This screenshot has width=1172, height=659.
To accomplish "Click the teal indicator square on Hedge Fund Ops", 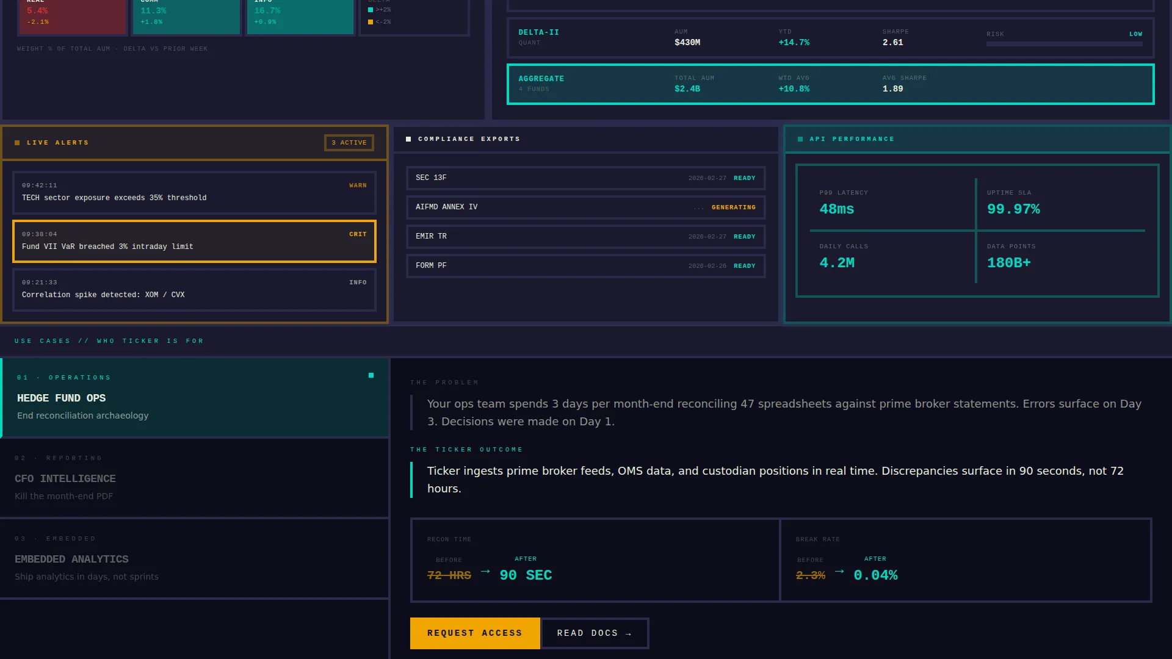I will (371, 375).
